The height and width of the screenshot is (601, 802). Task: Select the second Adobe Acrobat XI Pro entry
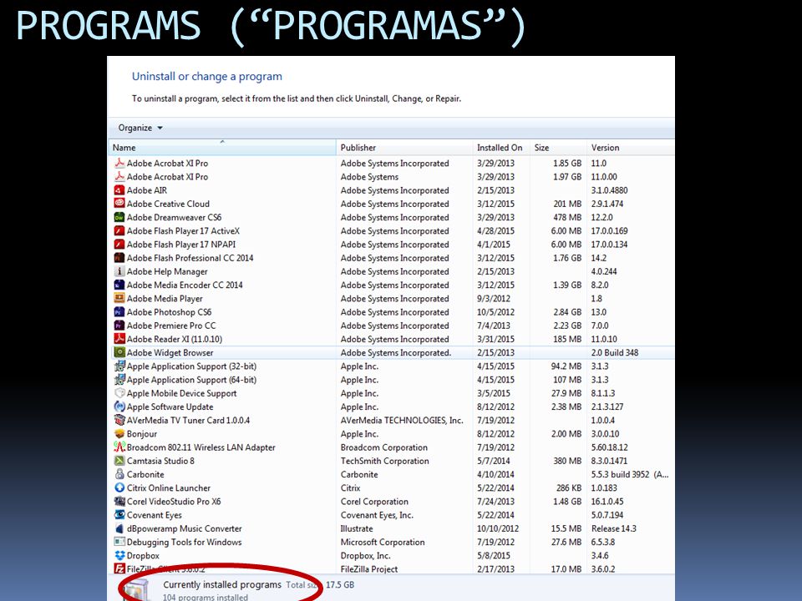[391, 177]
